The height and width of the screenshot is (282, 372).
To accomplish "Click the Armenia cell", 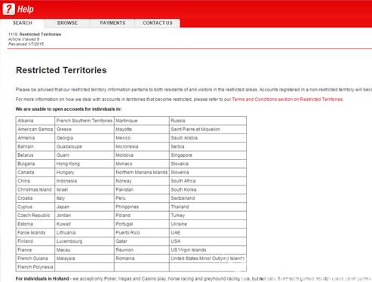I will (35, 138).
